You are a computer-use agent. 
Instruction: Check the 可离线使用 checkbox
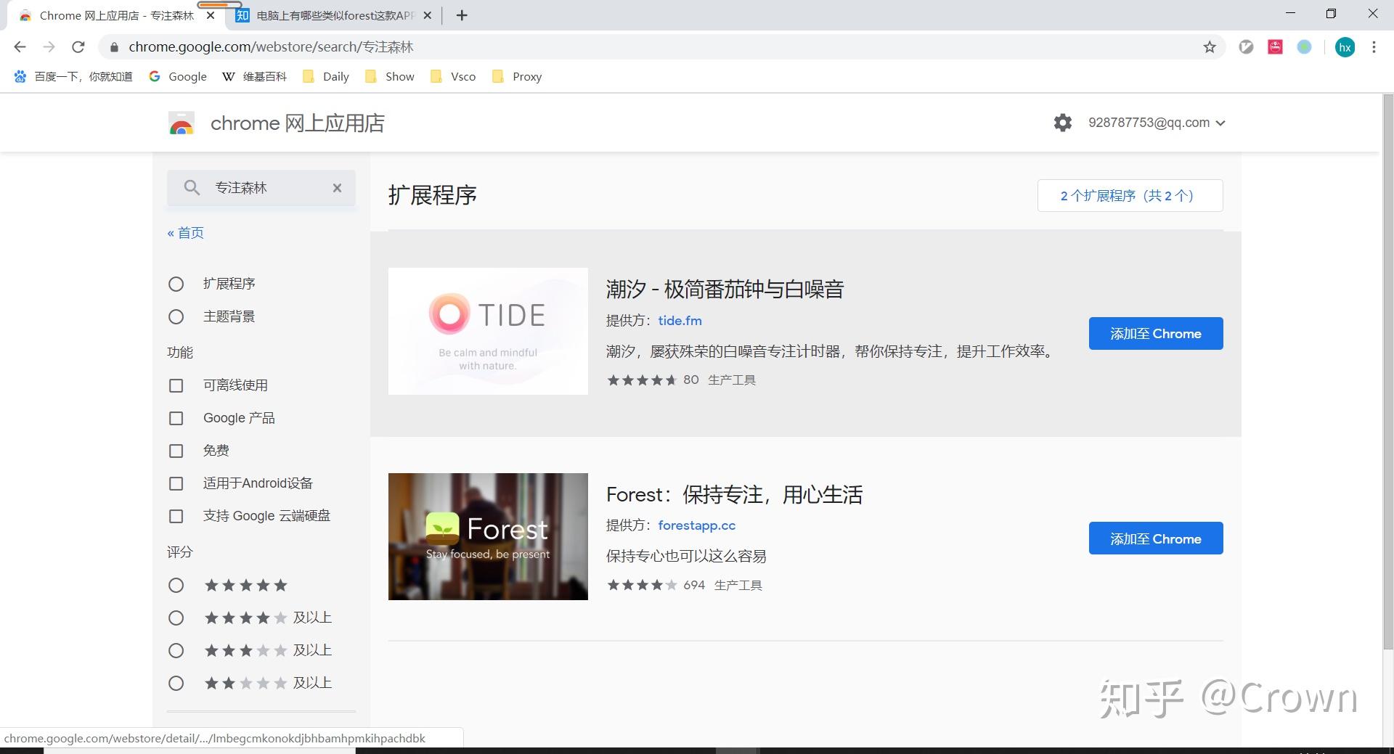[x=176, y=385]
